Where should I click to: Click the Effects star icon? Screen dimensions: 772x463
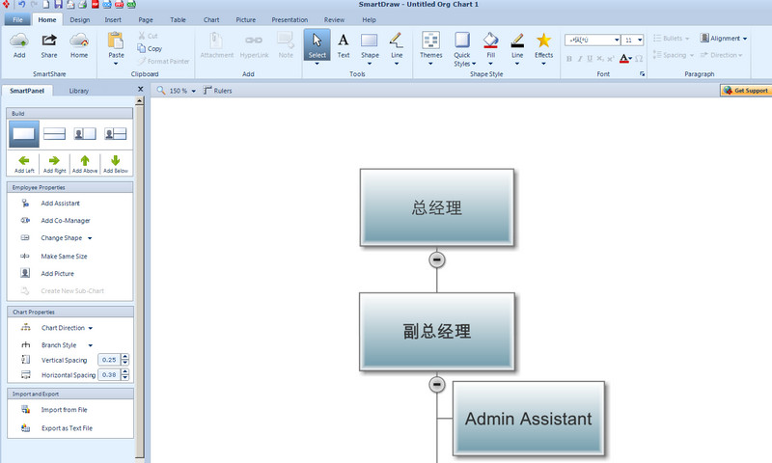544,41
